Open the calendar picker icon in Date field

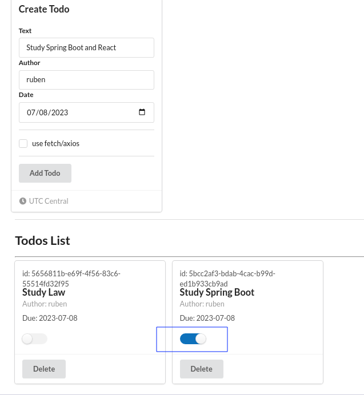pyautogui.click(x=142, y=112)
